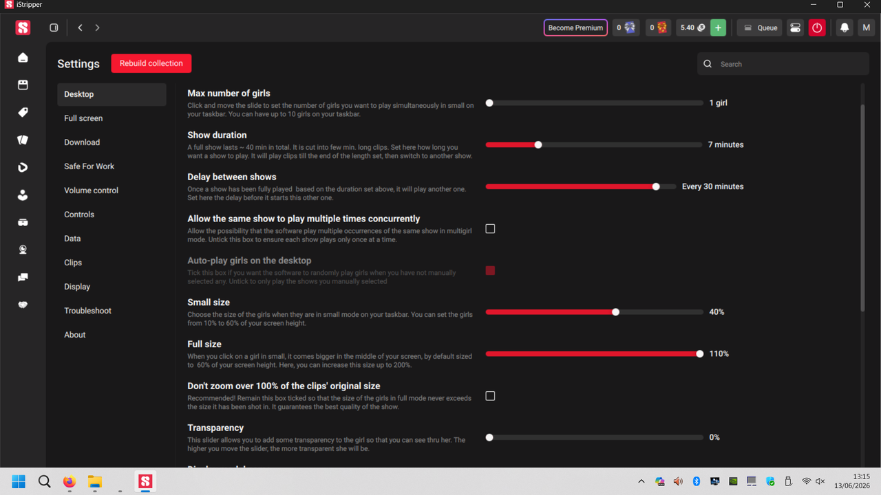
Task: Open Firefox from the taskbar
Action: click(x=69, y=481)
